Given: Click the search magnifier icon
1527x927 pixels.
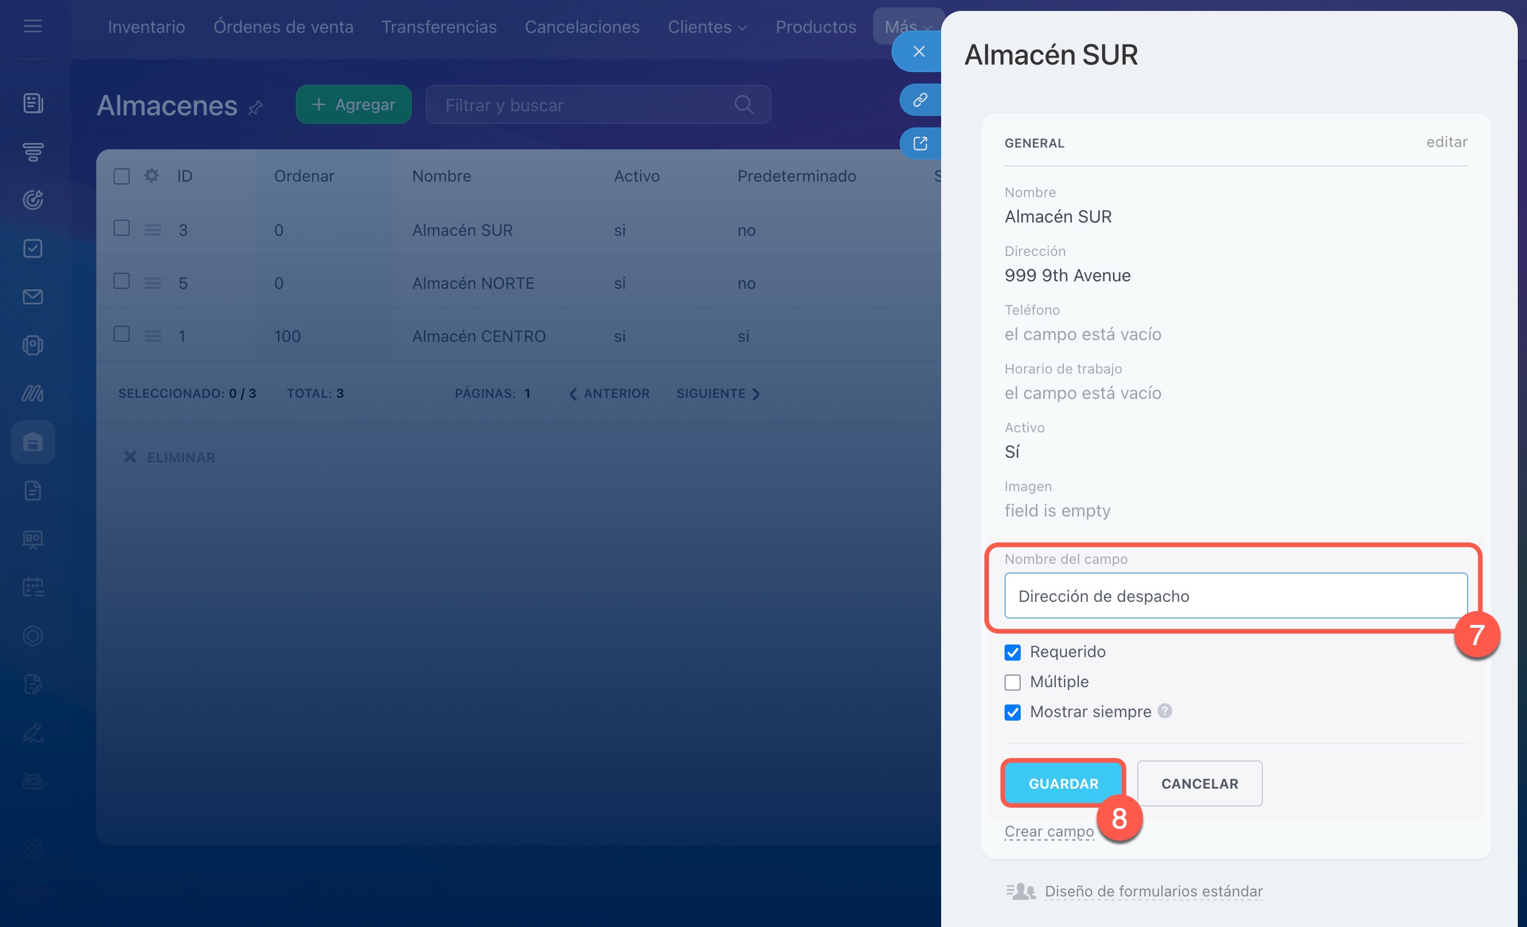Looking at the screenshot, I should [743, 105].
